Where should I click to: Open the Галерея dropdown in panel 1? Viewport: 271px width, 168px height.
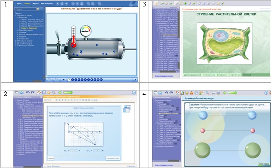[x=38, y=9]
